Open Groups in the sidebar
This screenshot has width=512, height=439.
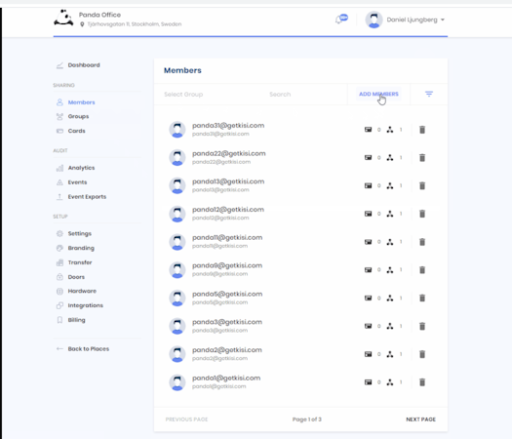click(78, 117)
